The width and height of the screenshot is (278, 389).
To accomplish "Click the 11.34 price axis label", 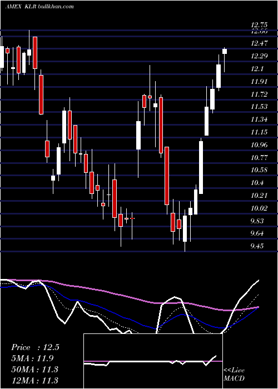I will click(259, 119).
